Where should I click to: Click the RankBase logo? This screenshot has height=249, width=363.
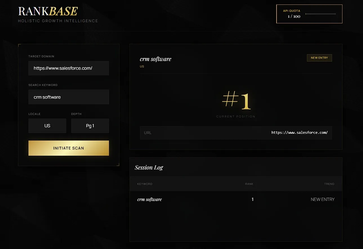click(x=48, y=11)
